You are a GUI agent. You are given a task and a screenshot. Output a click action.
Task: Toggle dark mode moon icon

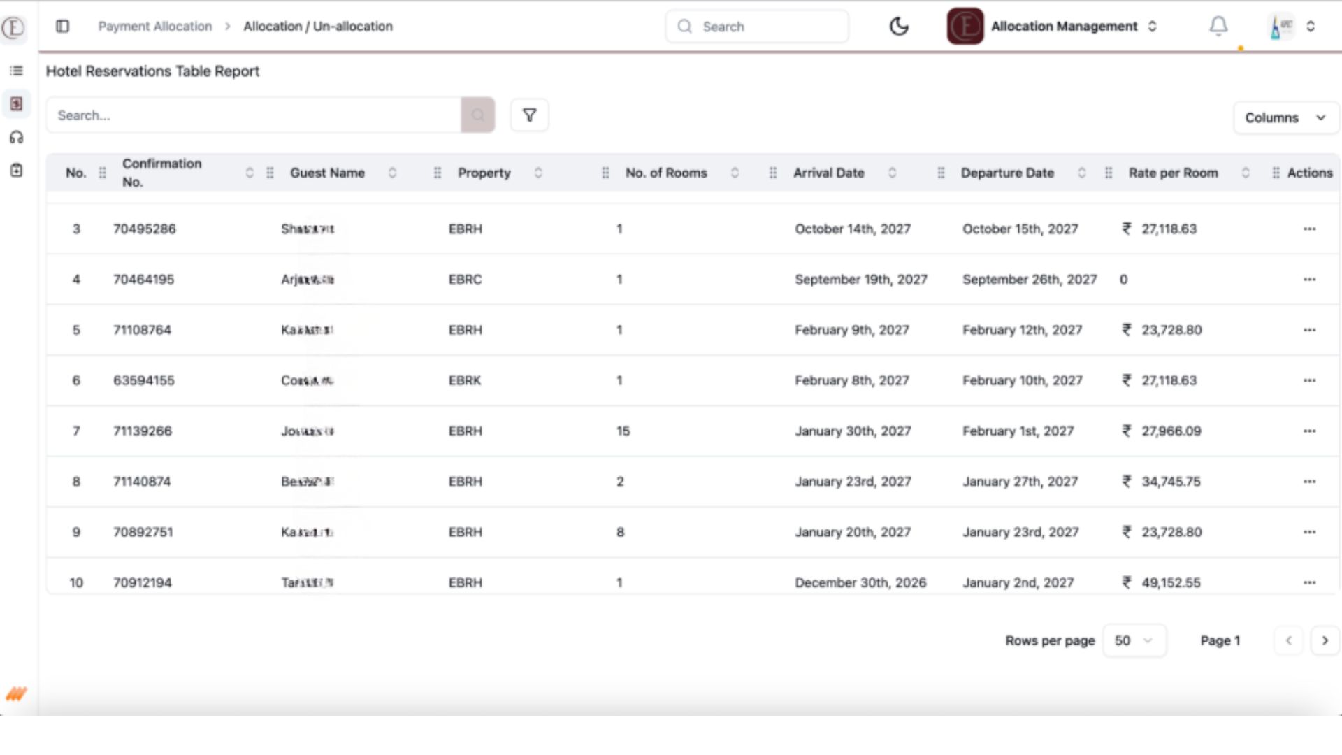(899, 27)
